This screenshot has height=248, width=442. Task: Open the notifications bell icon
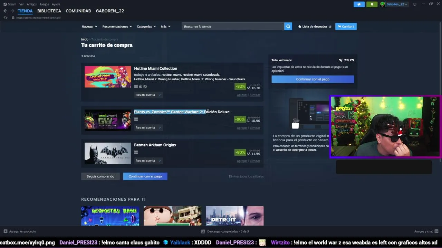(372, 4)
